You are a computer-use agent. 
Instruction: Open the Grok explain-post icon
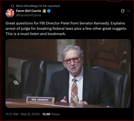(123, 11)
